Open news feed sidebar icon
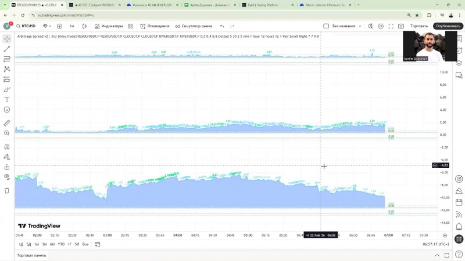 459,215
